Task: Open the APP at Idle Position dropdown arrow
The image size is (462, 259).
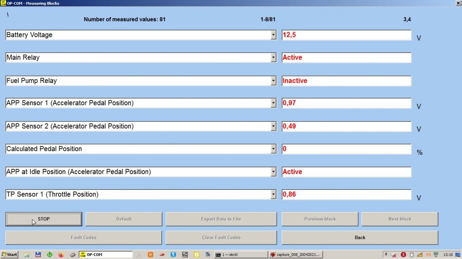Action: tap(273, 172)
